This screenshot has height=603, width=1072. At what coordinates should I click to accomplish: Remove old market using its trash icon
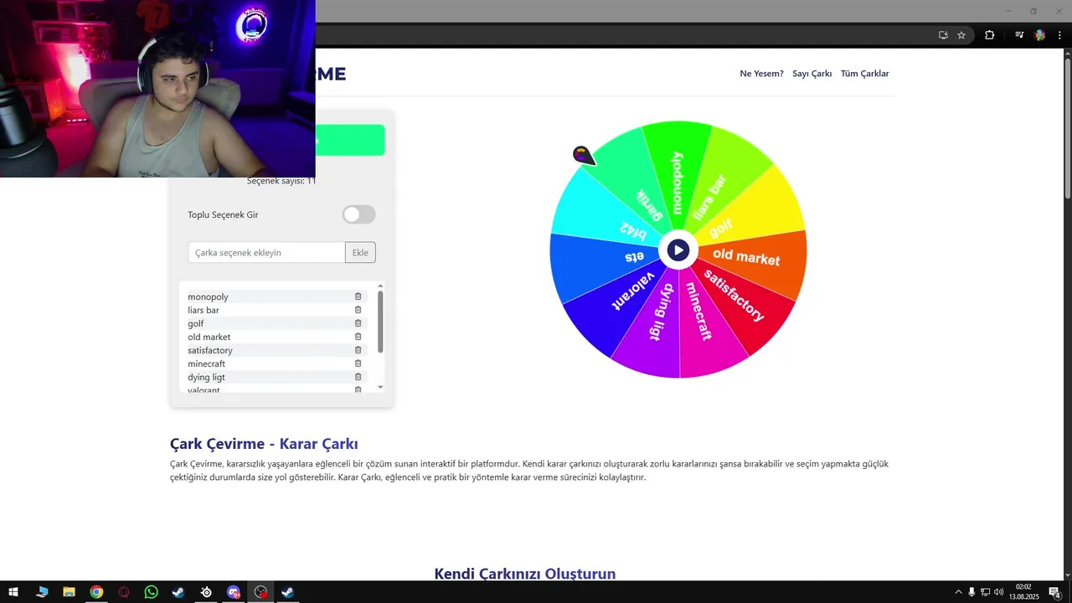(x=358, y=337)
